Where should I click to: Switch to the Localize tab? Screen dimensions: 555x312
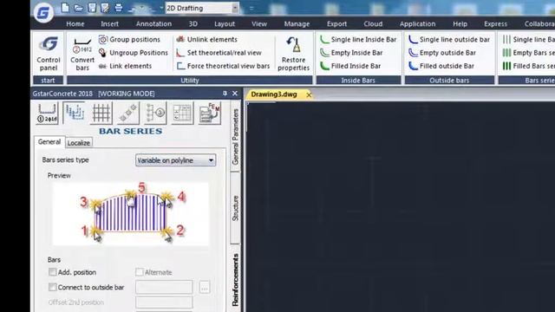pos(79,143)
